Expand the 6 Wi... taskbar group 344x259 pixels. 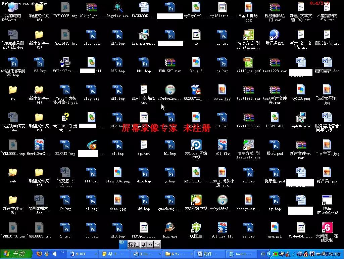(x=192, y=254)
